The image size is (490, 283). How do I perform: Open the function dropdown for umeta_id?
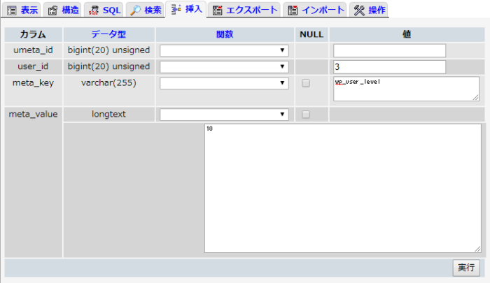coord(224,50)
